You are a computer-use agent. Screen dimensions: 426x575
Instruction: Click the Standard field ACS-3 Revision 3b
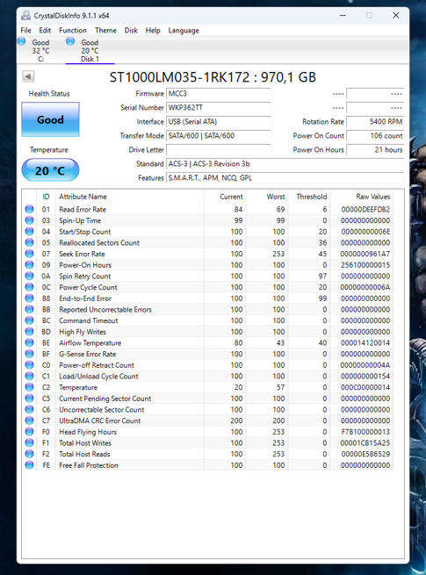285,163
